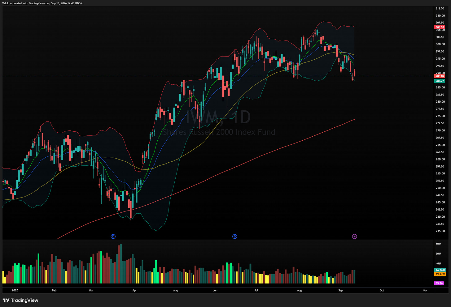Click the 288.89 last price label
This screenshot has height=307, width=451.
[x=440, y=76]
